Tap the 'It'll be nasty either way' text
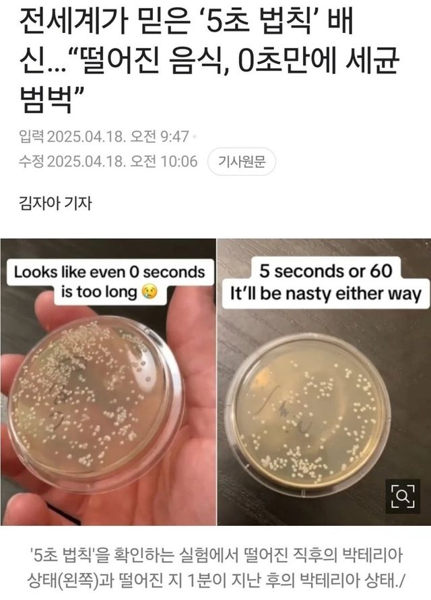The image size is (431, 600). coord(325,294)
